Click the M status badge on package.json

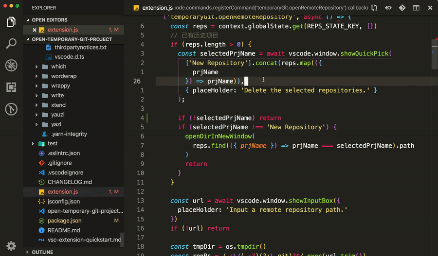click(116, 221)
